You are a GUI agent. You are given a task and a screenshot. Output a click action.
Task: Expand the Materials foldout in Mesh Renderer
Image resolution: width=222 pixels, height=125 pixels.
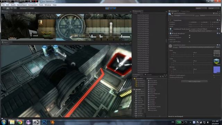click(x=169, y=40)
